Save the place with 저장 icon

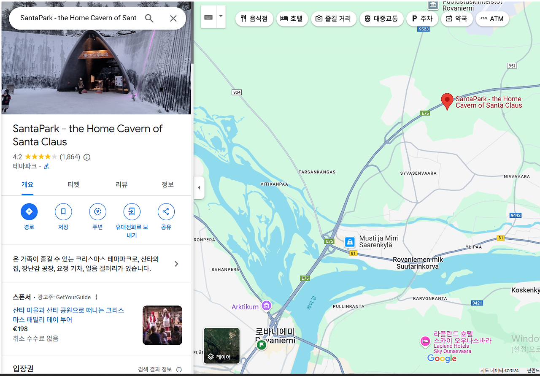[x=63, y=211]
